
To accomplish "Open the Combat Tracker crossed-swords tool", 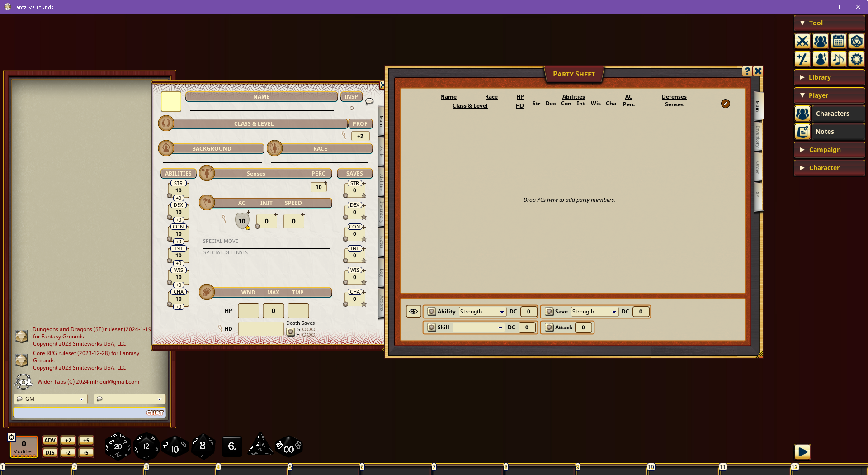I will click(x=802, y=41).
